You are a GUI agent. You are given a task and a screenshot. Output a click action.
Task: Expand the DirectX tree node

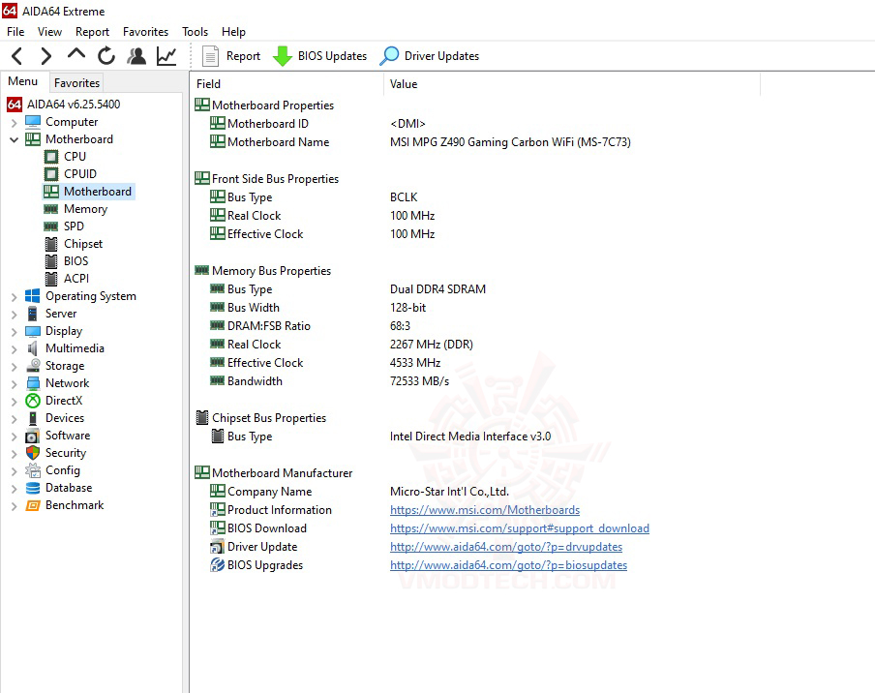coord(14,401)
